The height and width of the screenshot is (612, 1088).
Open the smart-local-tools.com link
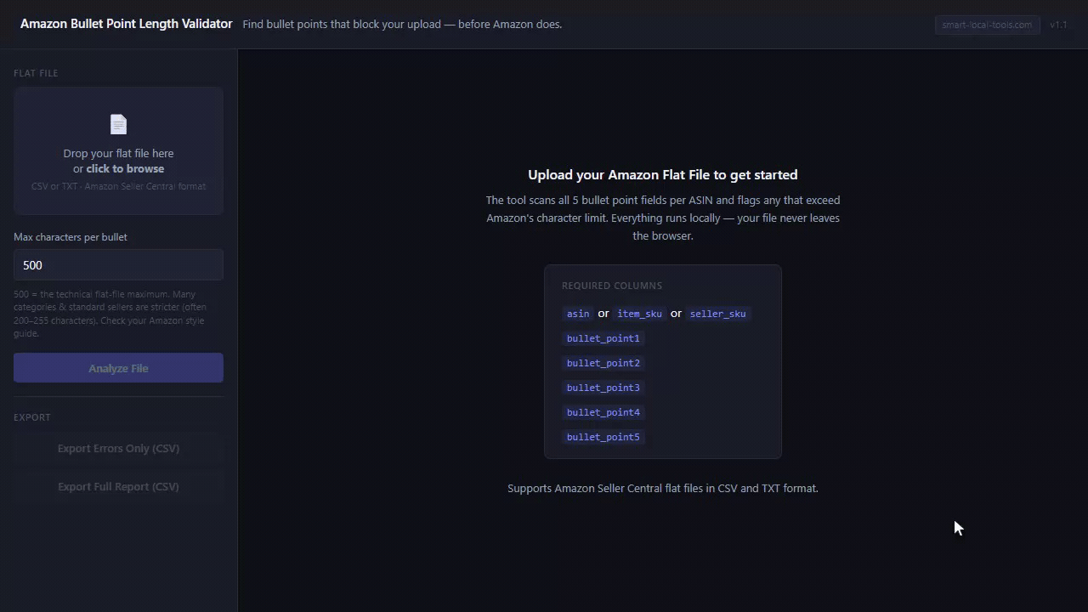987,25
